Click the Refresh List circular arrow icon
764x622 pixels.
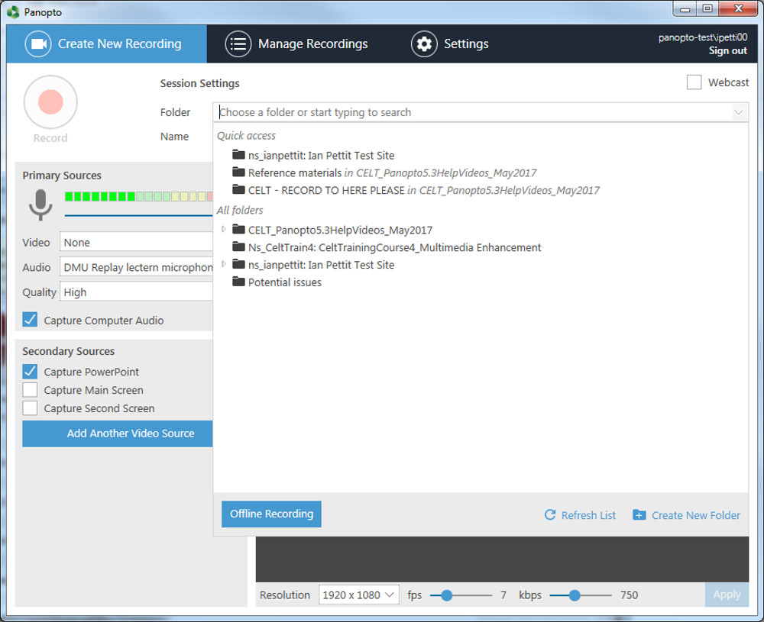click(x=550, y=514)
